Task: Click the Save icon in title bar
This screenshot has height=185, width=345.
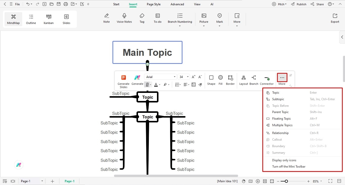Action: [x=59, y=4]
